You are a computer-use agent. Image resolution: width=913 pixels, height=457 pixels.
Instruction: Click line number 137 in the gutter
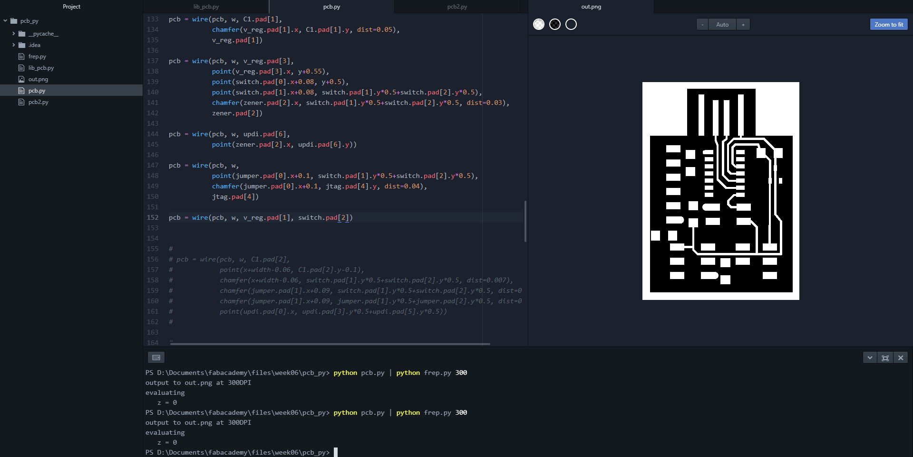(153, 61)
